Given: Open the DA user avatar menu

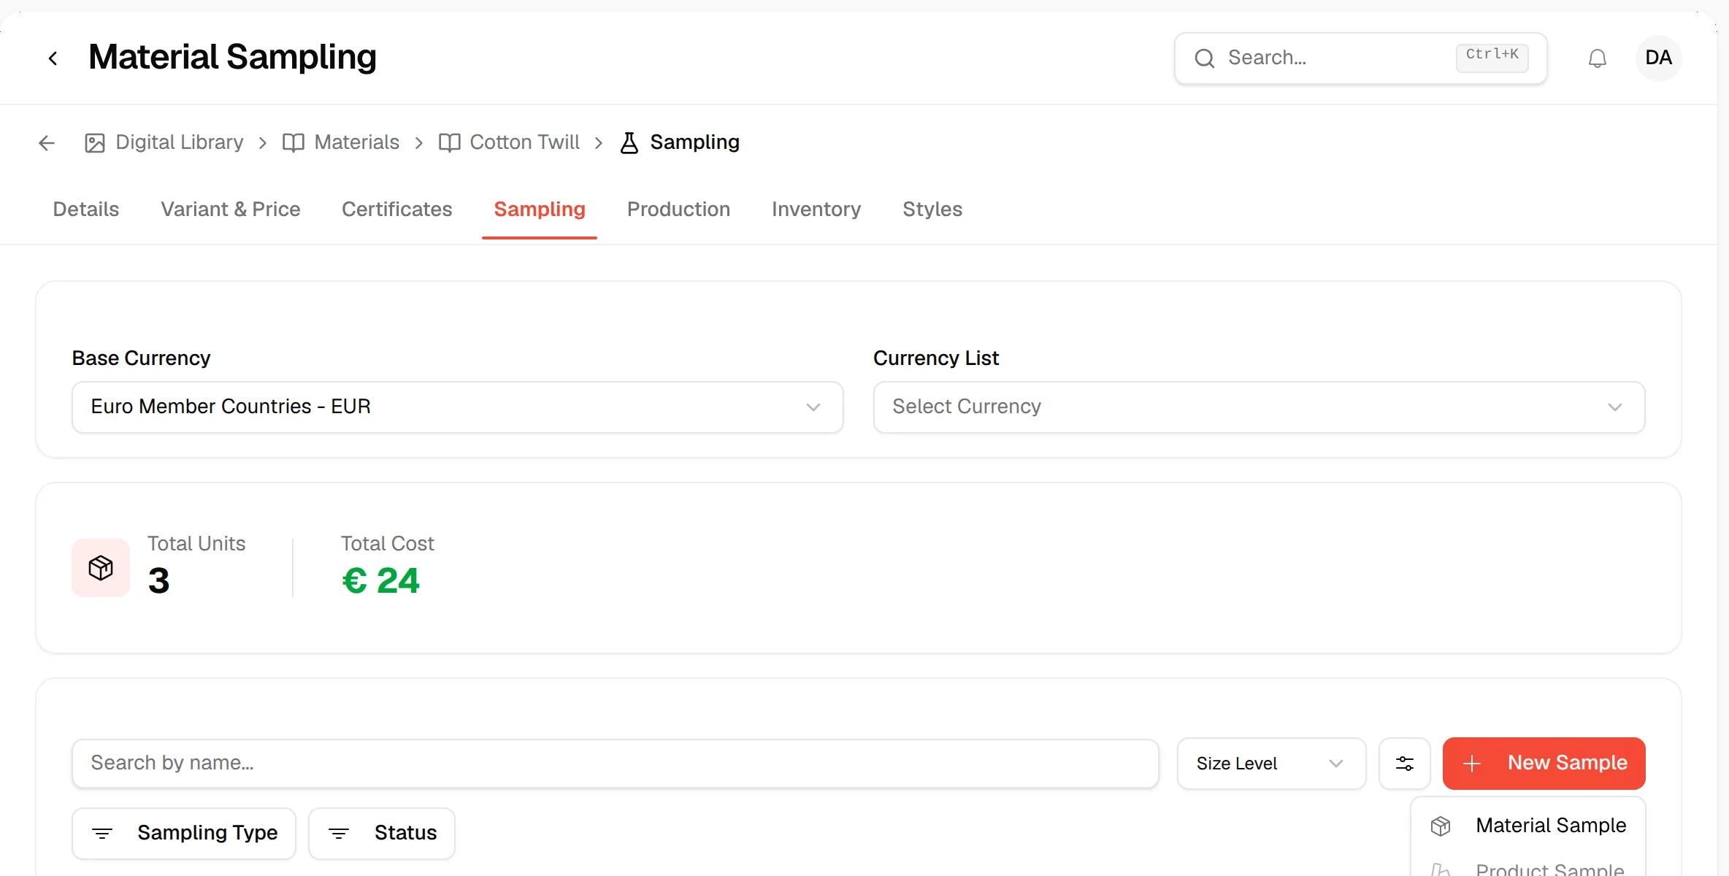Looking at the screenshot, I should point(1658,58).
